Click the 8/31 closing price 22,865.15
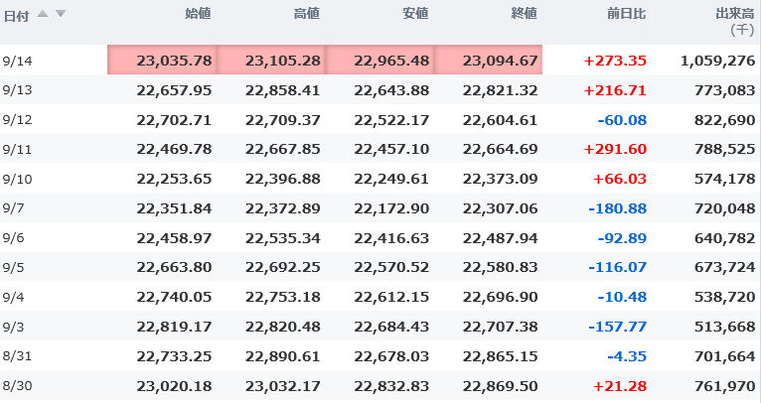 point(500,356)
